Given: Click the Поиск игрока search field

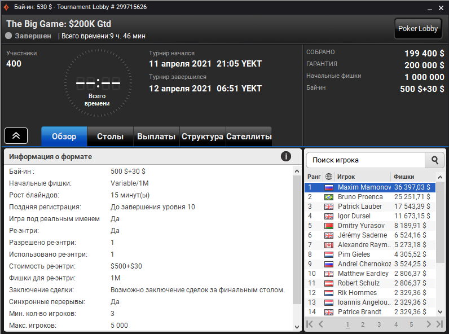Looking at the screenshot, I should click(366, 160).
